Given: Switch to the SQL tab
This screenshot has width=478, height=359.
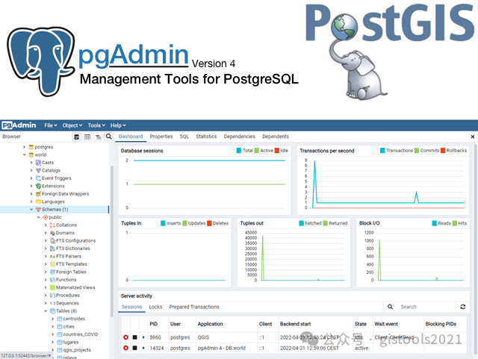Looking at the screenshot, I should (x=184, y=137).
